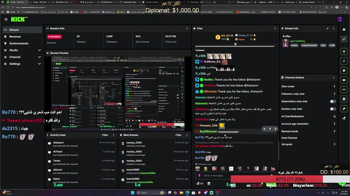The width and height of the screenshot is (350, 196).
Task: Click the info icon in right rail
Action: (x=344, y=30)
